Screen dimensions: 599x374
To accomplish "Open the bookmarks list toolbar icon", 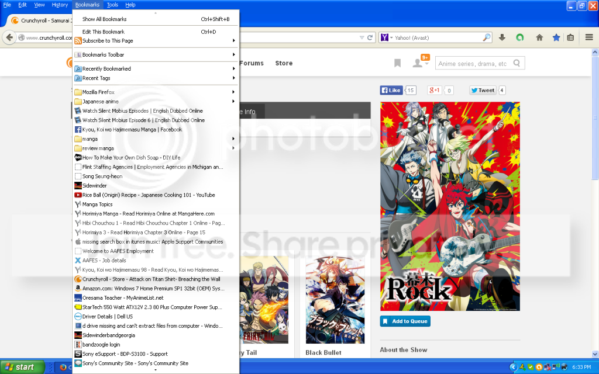I will tap(570, 37).
